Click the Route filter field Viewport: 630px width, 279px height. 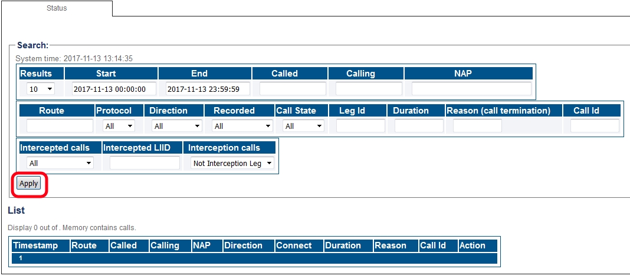coord(60,126)
